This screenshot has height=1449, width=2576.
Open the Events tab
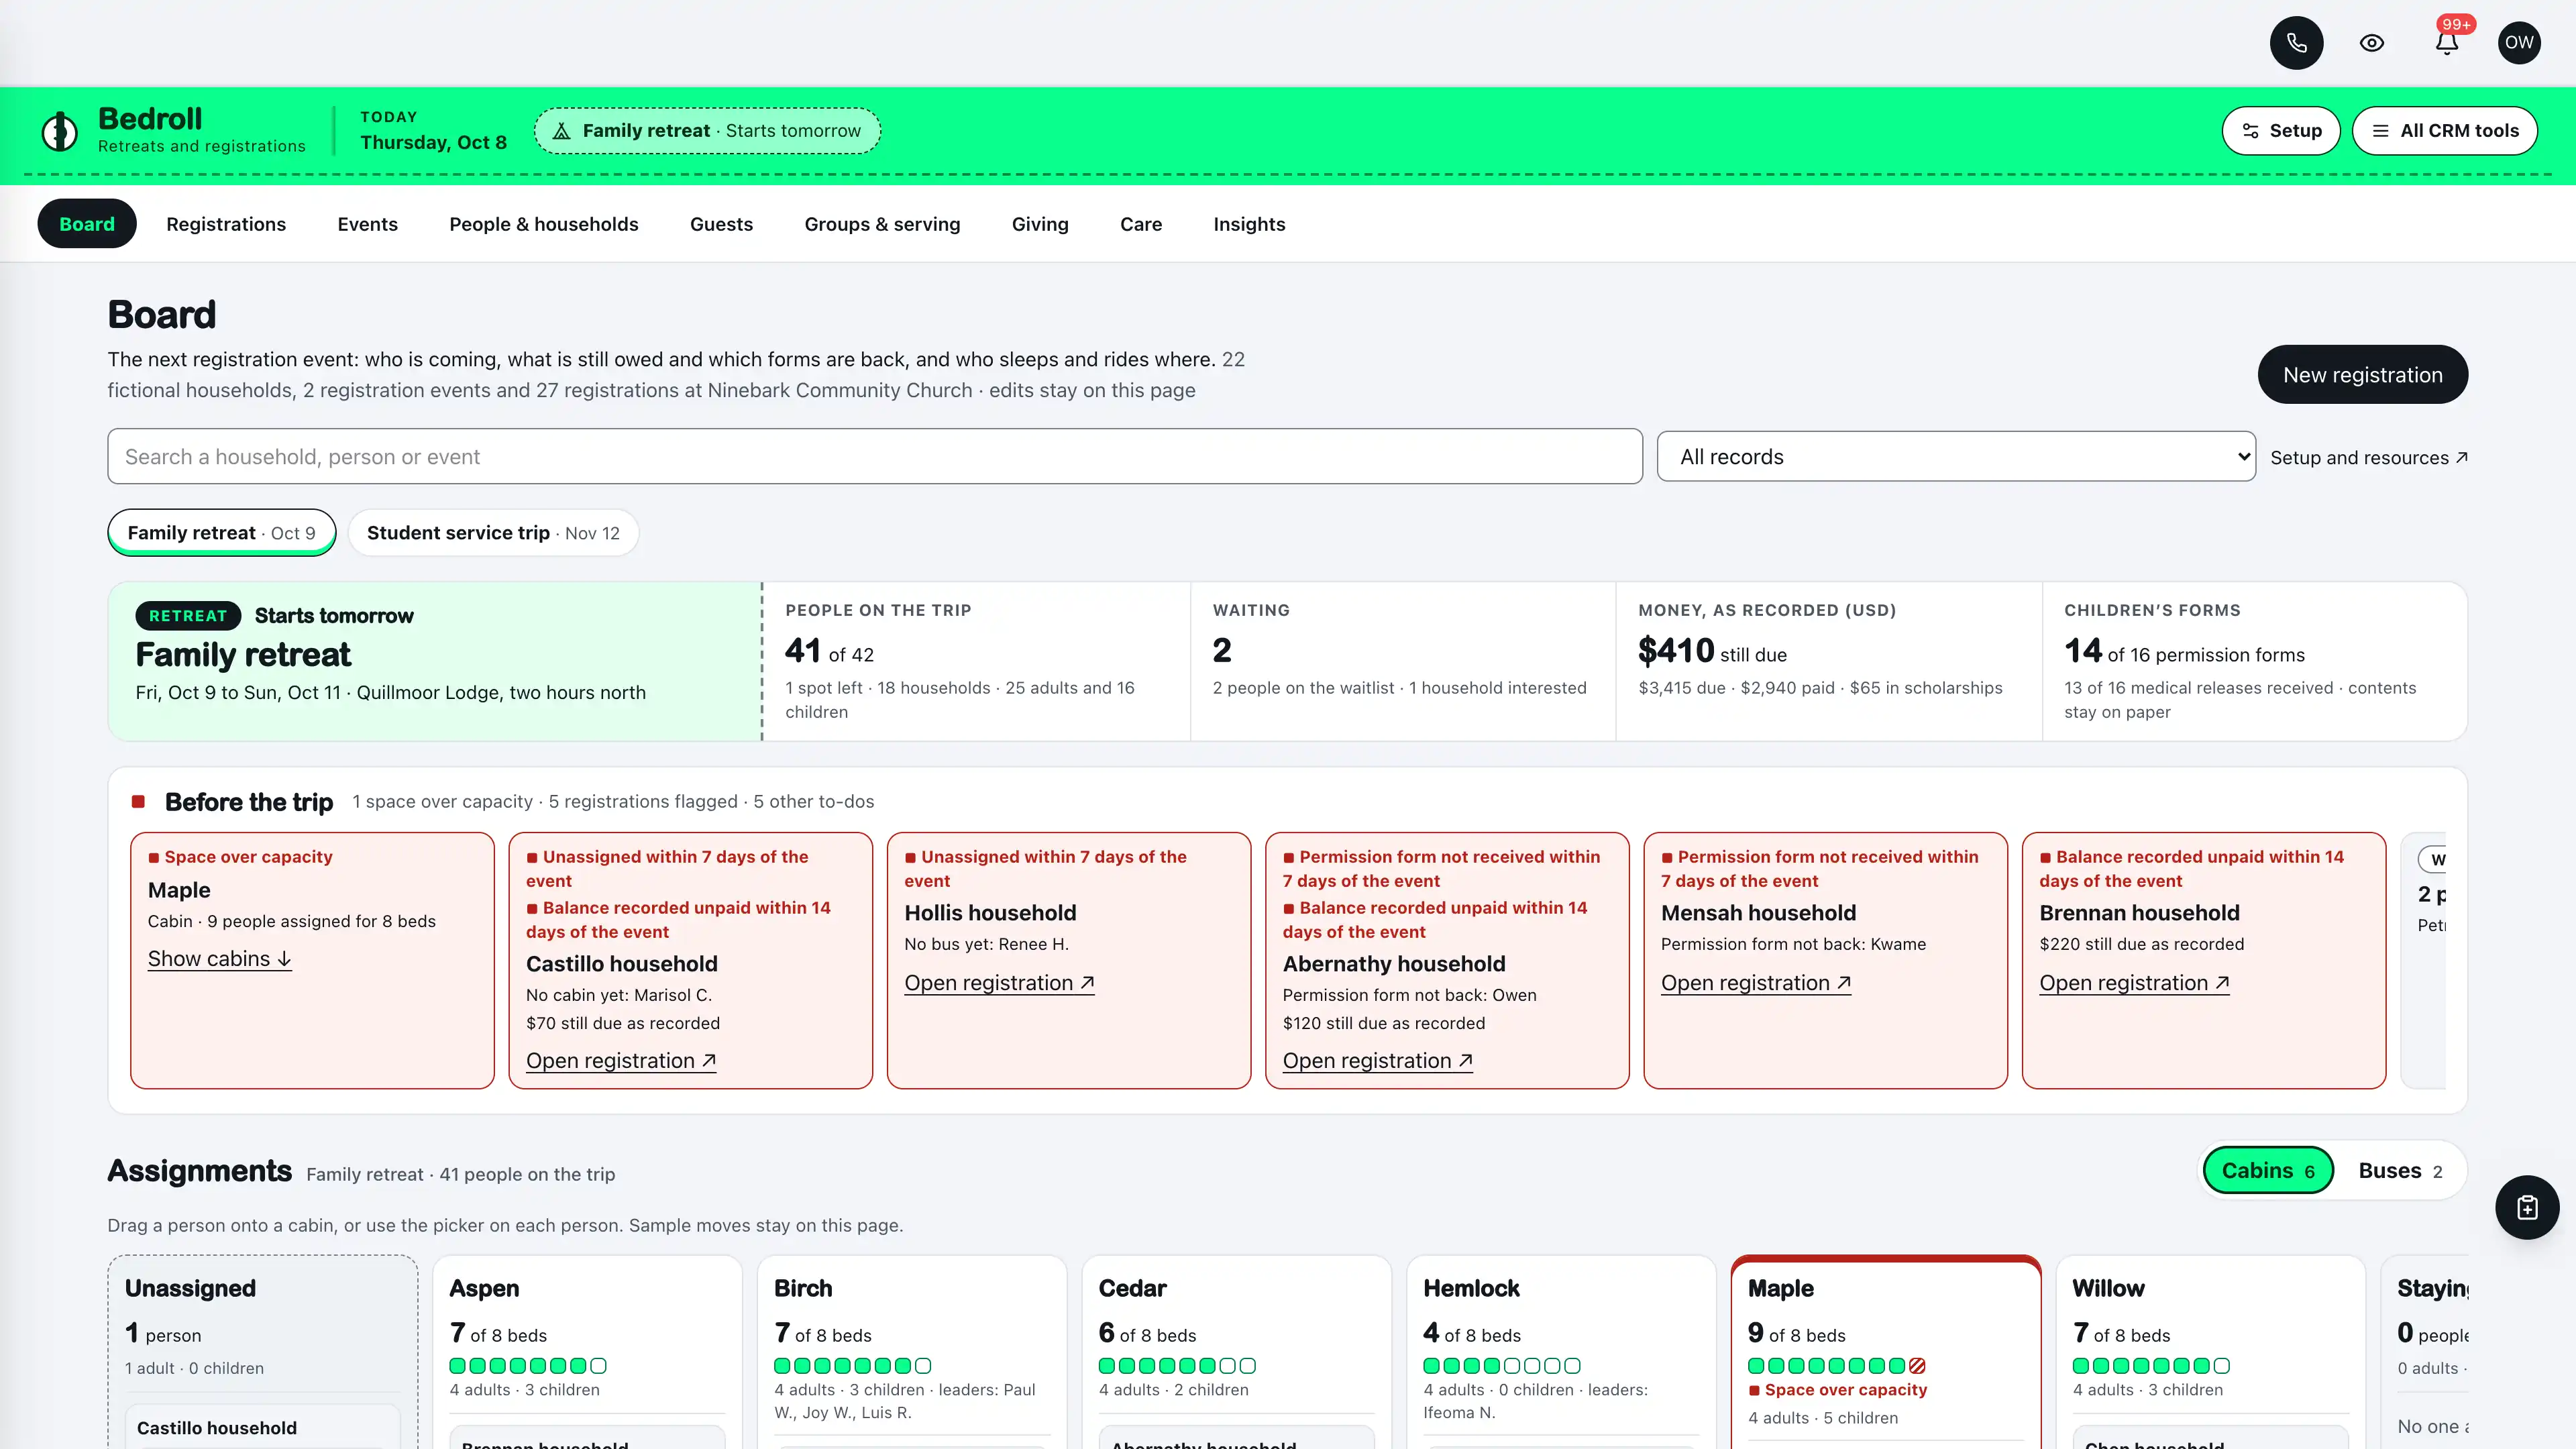click(368, 224)
